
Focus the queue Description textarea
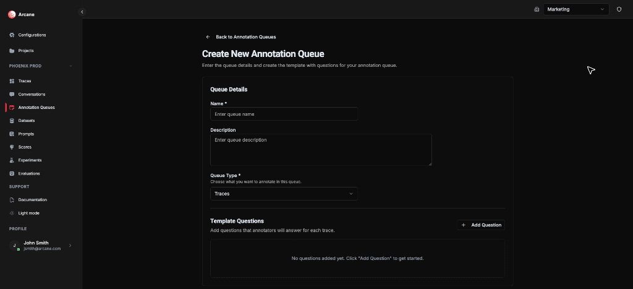[x=321, y=150]
